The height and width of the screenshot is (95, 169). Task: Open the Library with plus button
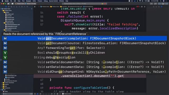(151, 4)
